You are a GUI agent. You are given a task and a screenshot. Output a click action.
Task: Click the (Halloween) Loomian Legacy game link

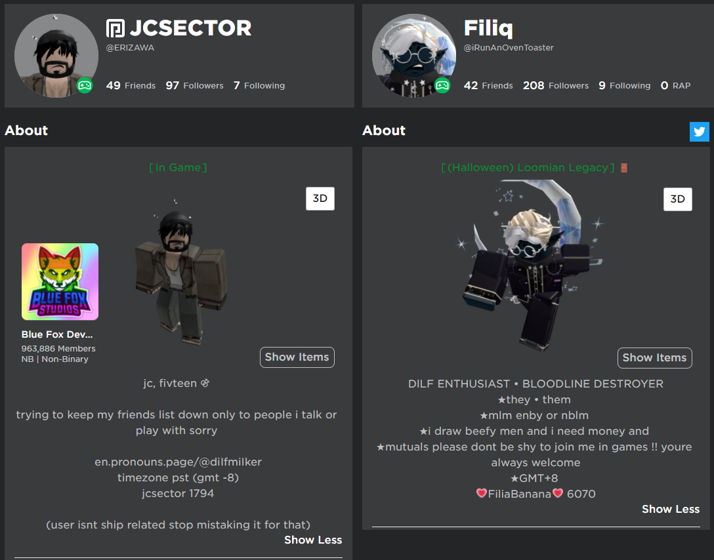528,167
